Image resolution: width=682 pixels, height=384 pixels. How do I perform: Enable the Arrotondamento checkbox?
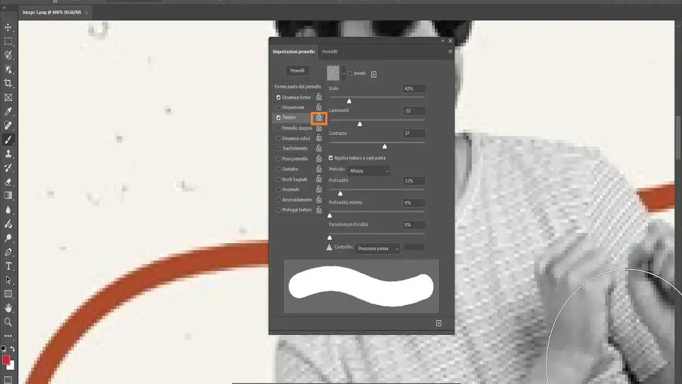(x=278, y=200)
